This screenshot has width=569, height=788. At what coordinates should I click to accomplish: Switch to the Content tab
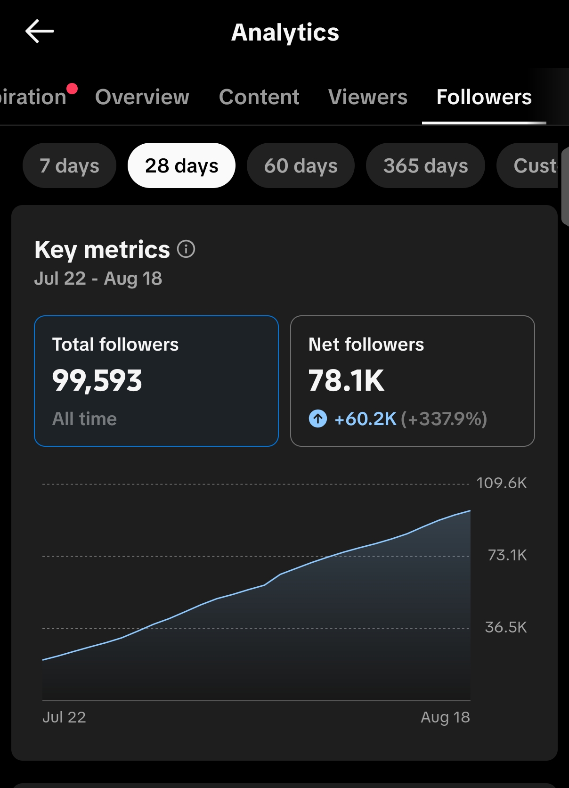point(259,97)
